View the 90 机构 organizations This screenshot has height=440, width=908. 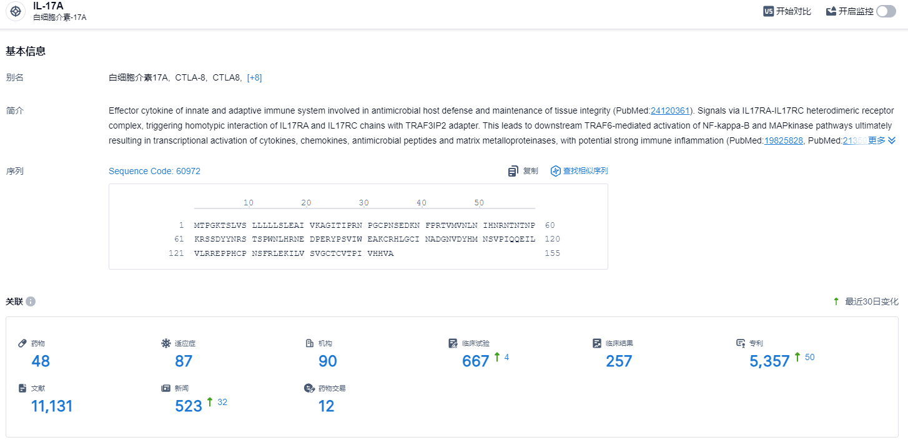[x=327, y=361]
